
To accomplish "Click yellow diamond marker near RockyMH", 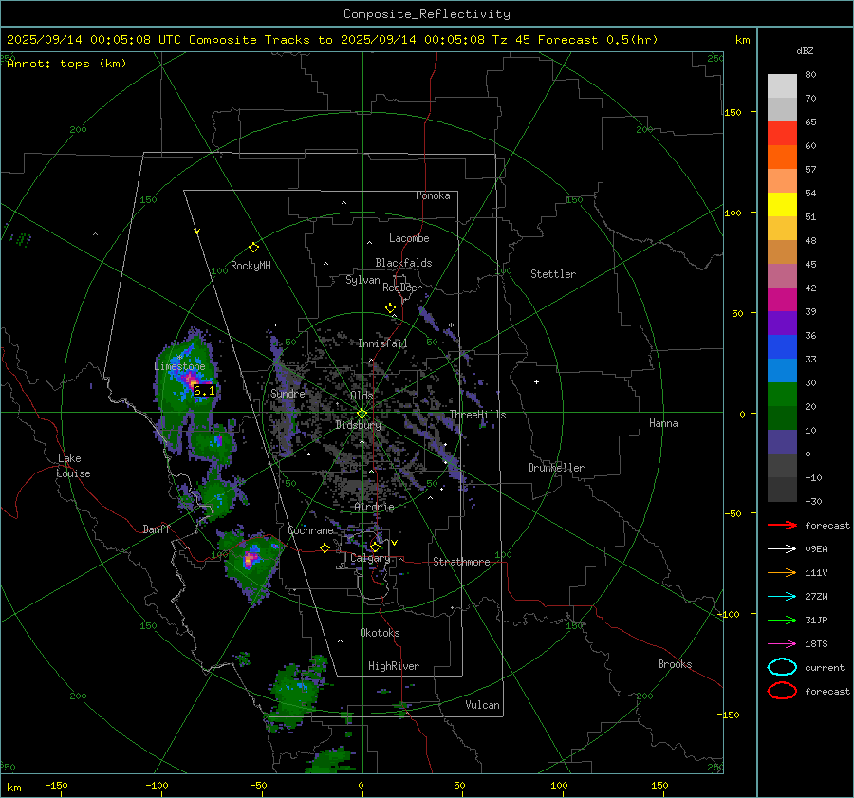I will coord(253,248).
